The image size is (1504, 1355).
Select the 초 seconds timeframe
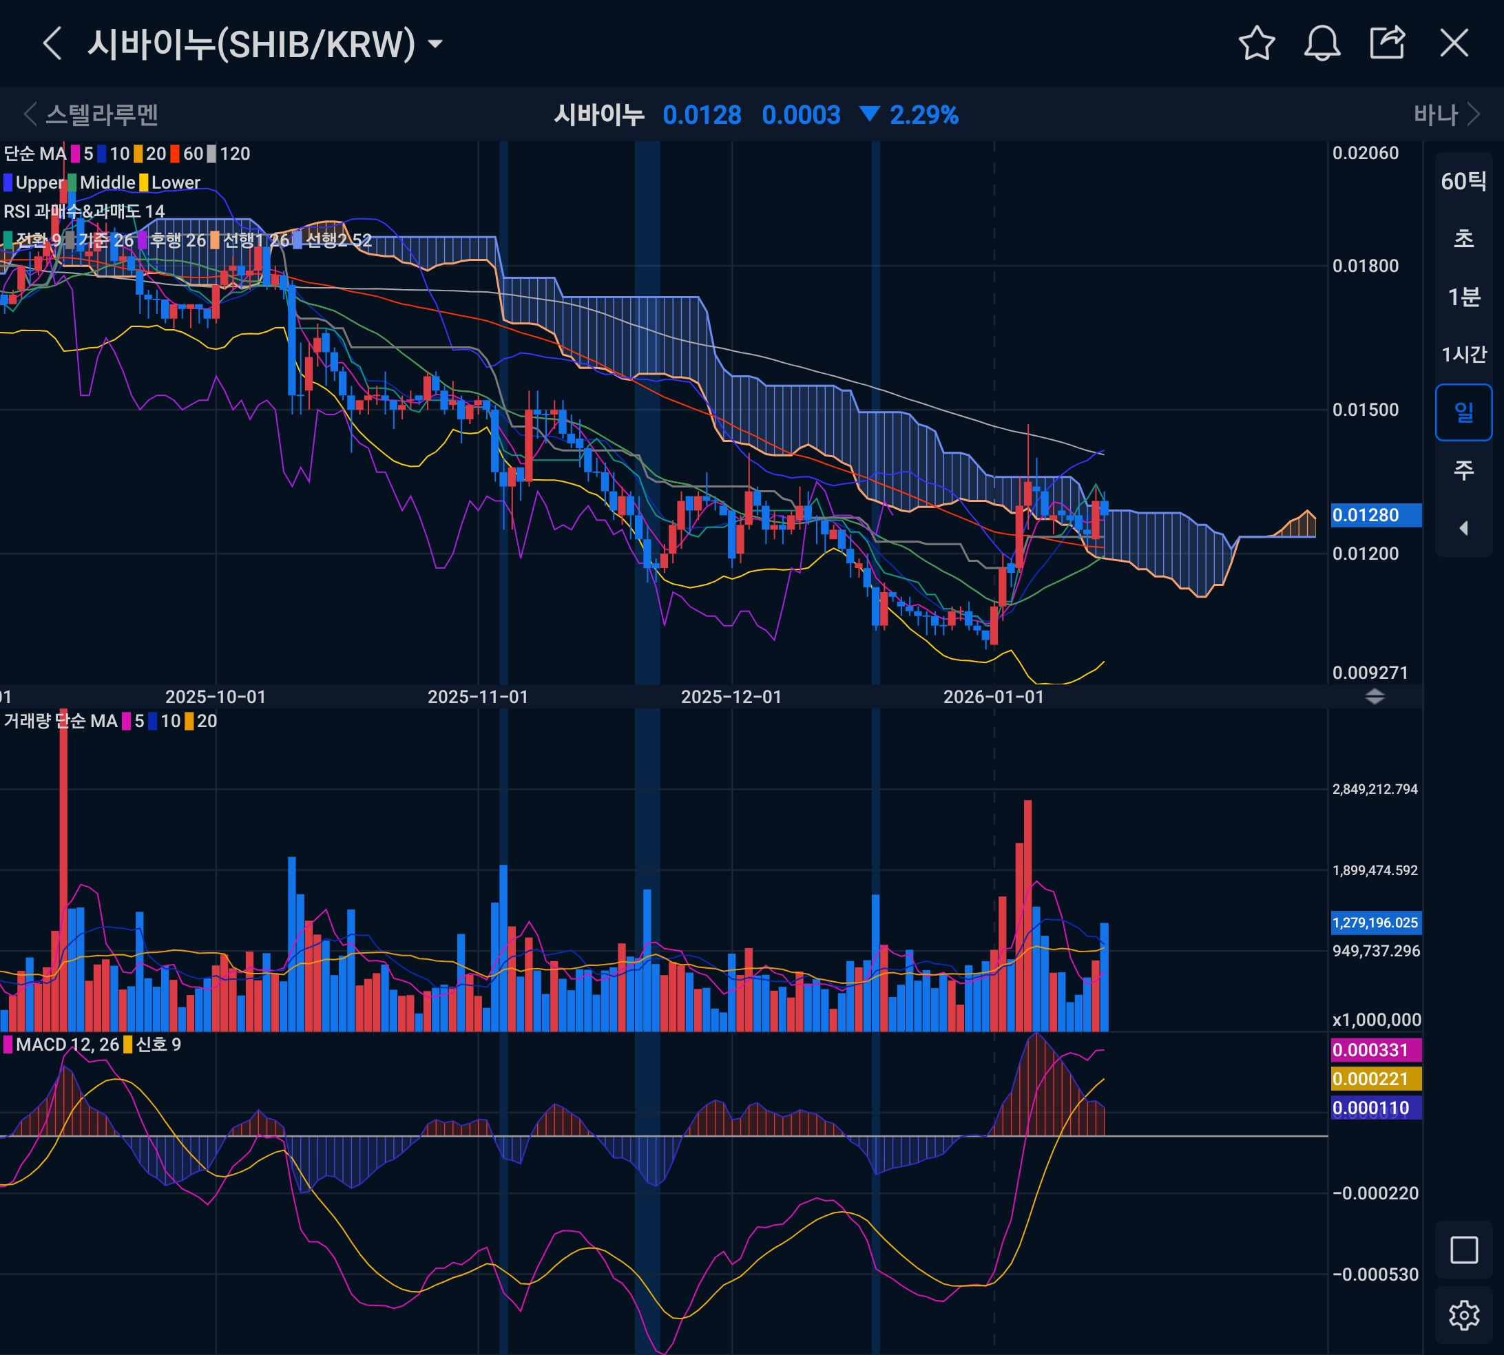point(1463,239)
